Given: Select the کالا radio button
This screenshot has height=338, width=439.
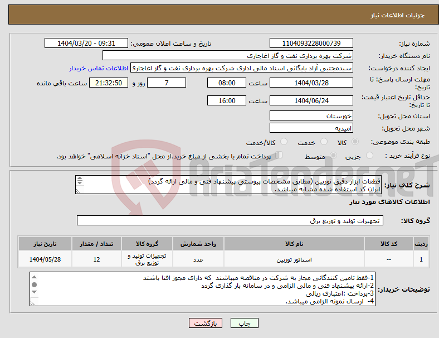Looking at the screenshot, I should pos(355,142).
